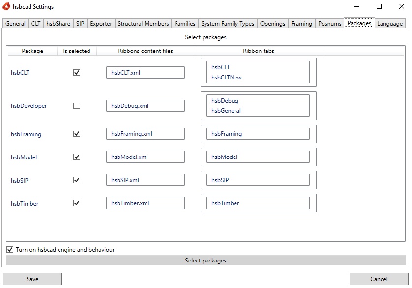The height and width of the screenshot is (288, 412).
Task: Select the Openings tab
Action: (272, 24)
